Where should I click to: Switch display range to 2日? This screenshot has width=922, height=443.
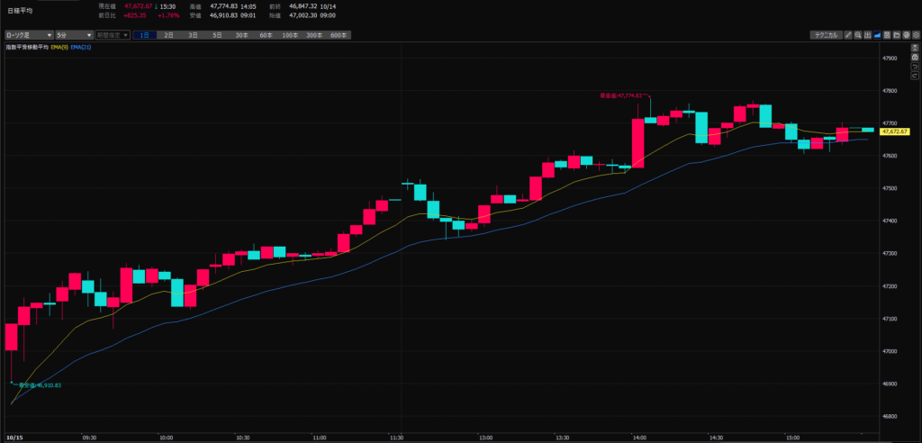169,35
